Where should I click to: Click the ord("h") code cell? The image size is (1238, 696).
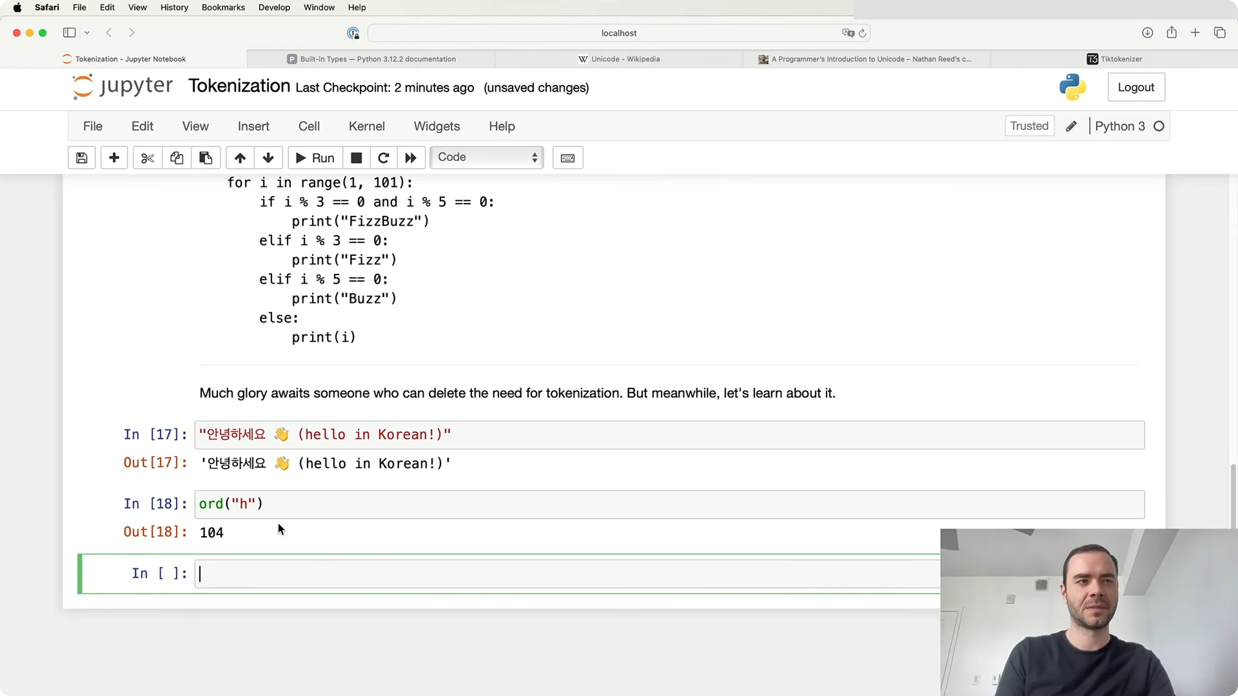[670, 504]
